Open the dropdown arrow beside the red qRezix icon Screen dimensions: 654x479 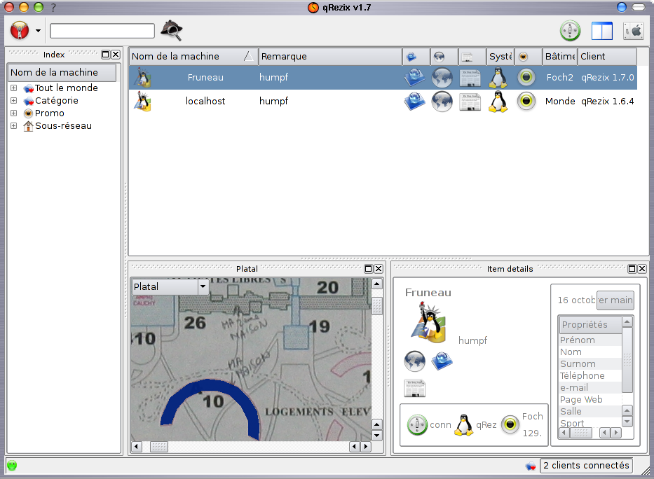point(39,31)
